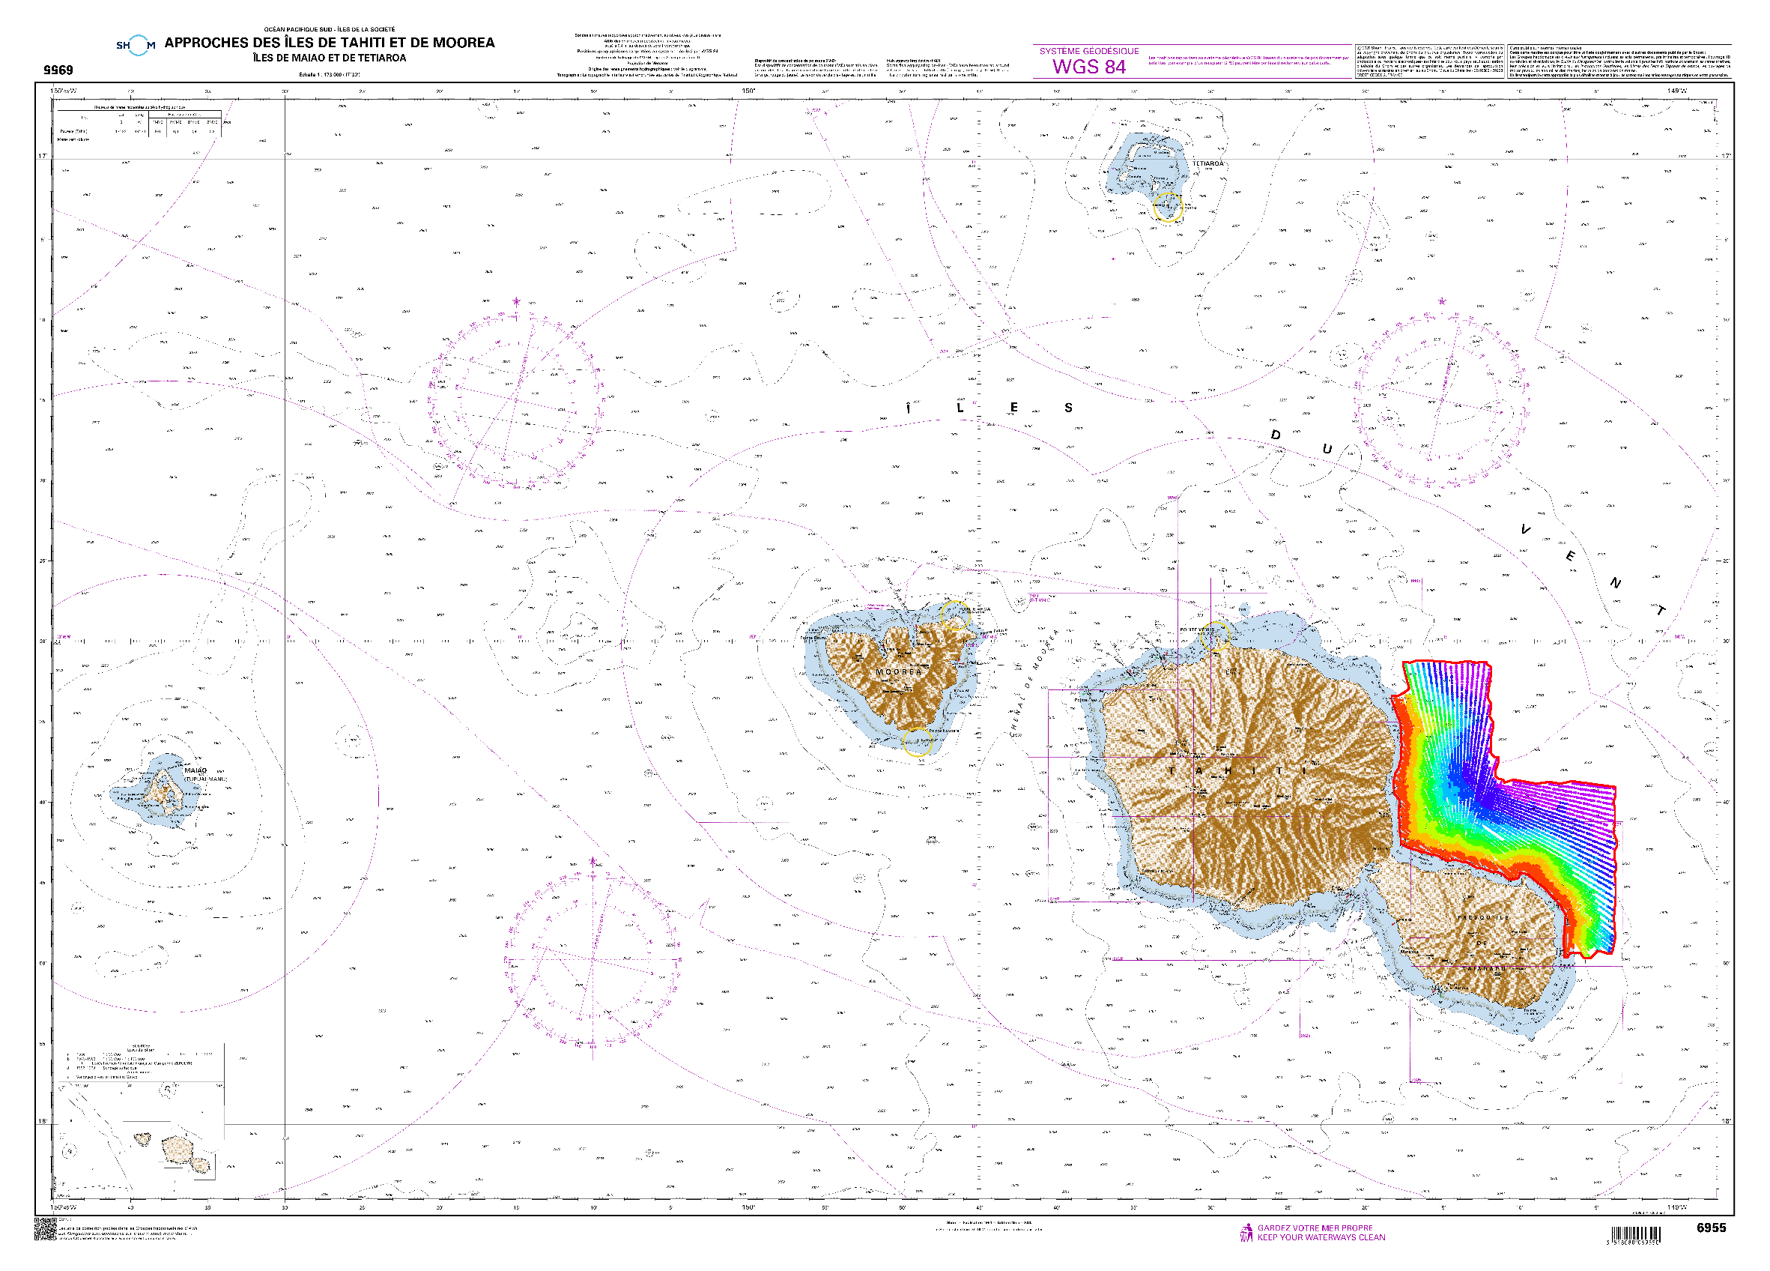
Task: Click the tide table in top-left corner
Action: point(141,122)
